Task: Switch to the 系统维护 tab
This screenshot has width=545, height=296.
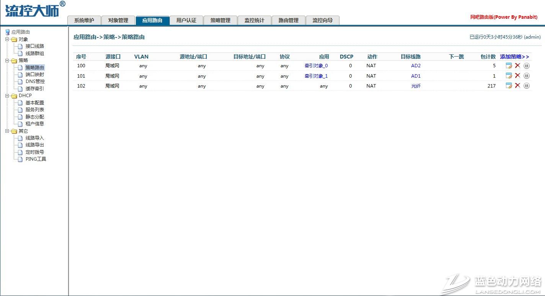Action: (84, 21)
